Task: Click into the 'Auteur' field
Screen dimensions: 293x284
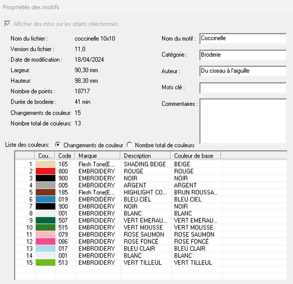Action: [x=243, y=71]
